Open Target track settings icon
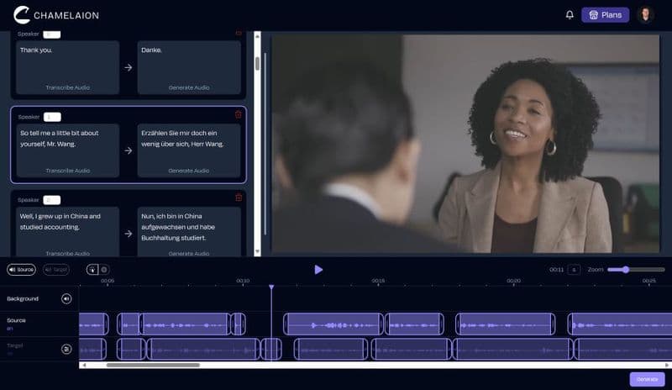Viewport: 672px width, 390px height. (x=66, y=348)
